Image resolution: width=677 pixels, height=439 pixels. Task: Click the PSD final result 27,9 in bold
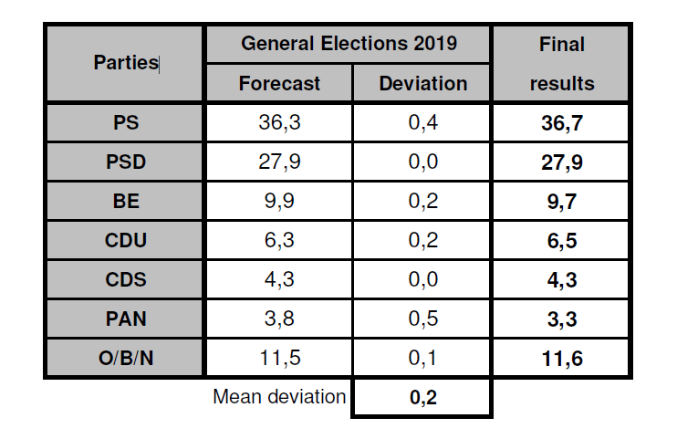[x=561, y=162]
